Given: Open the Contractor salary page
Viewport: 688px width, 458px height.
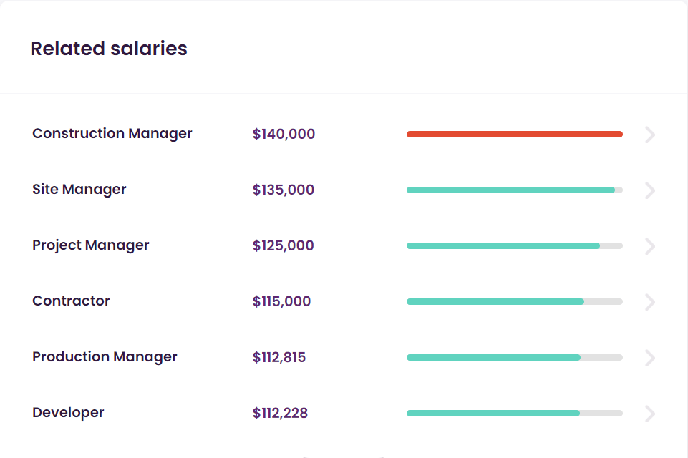Looking at the screenshot, I should click(x=71, y=301).
